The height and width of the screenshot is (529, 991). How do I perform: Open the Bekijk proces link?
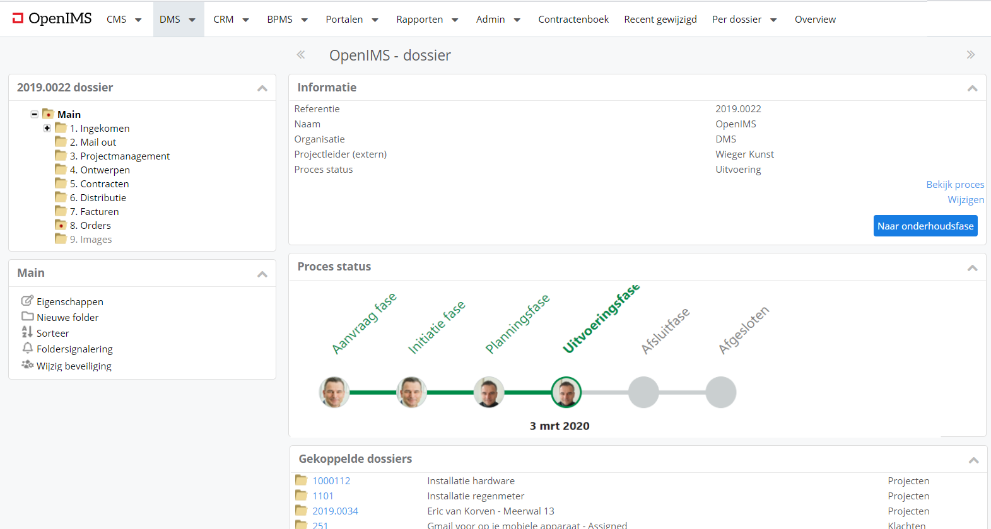pos(954,185)
